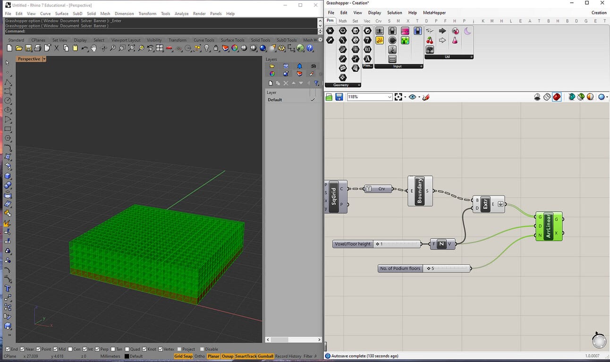Toggle the Ortho status button

200,356
